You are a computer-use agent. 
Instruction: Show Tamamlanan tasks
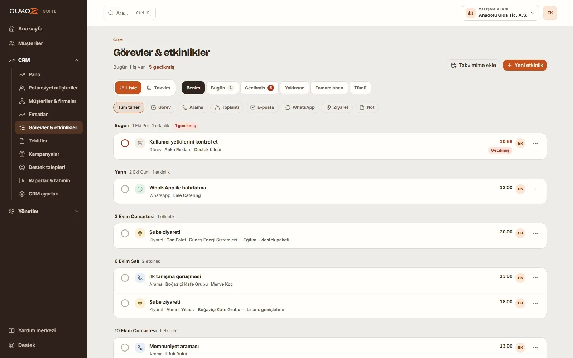pos(329,88)
